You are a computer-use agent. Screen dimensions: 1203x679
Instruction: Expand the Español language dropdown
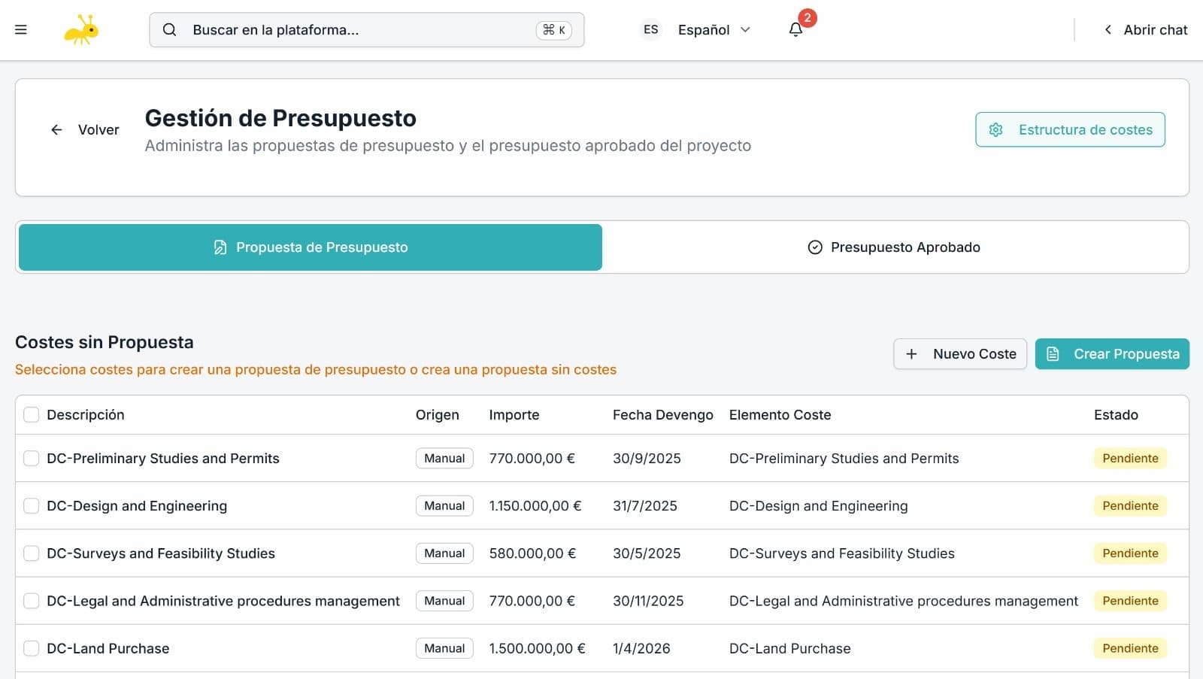coord(745,30)
